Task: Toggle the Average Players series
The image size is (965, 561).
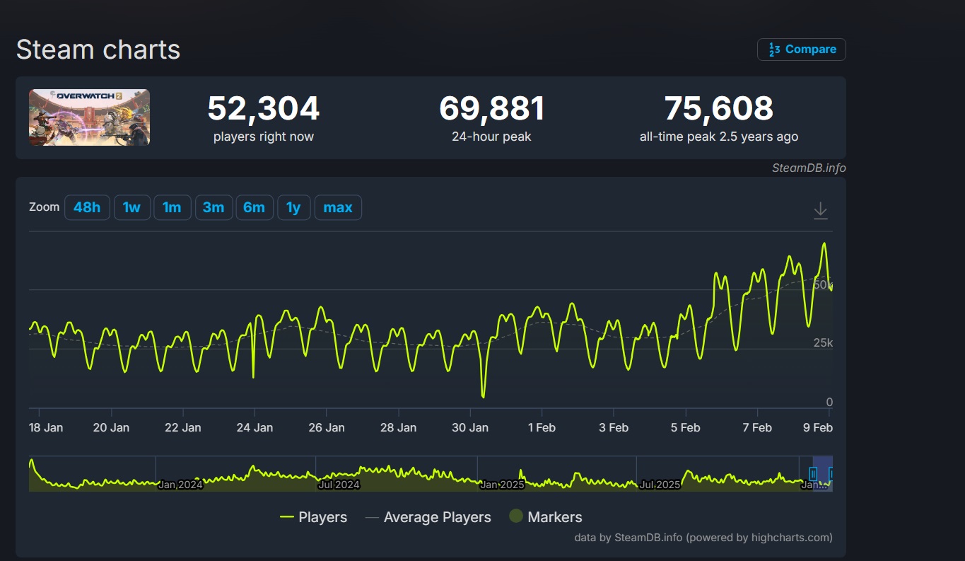Action: [437, 517]
